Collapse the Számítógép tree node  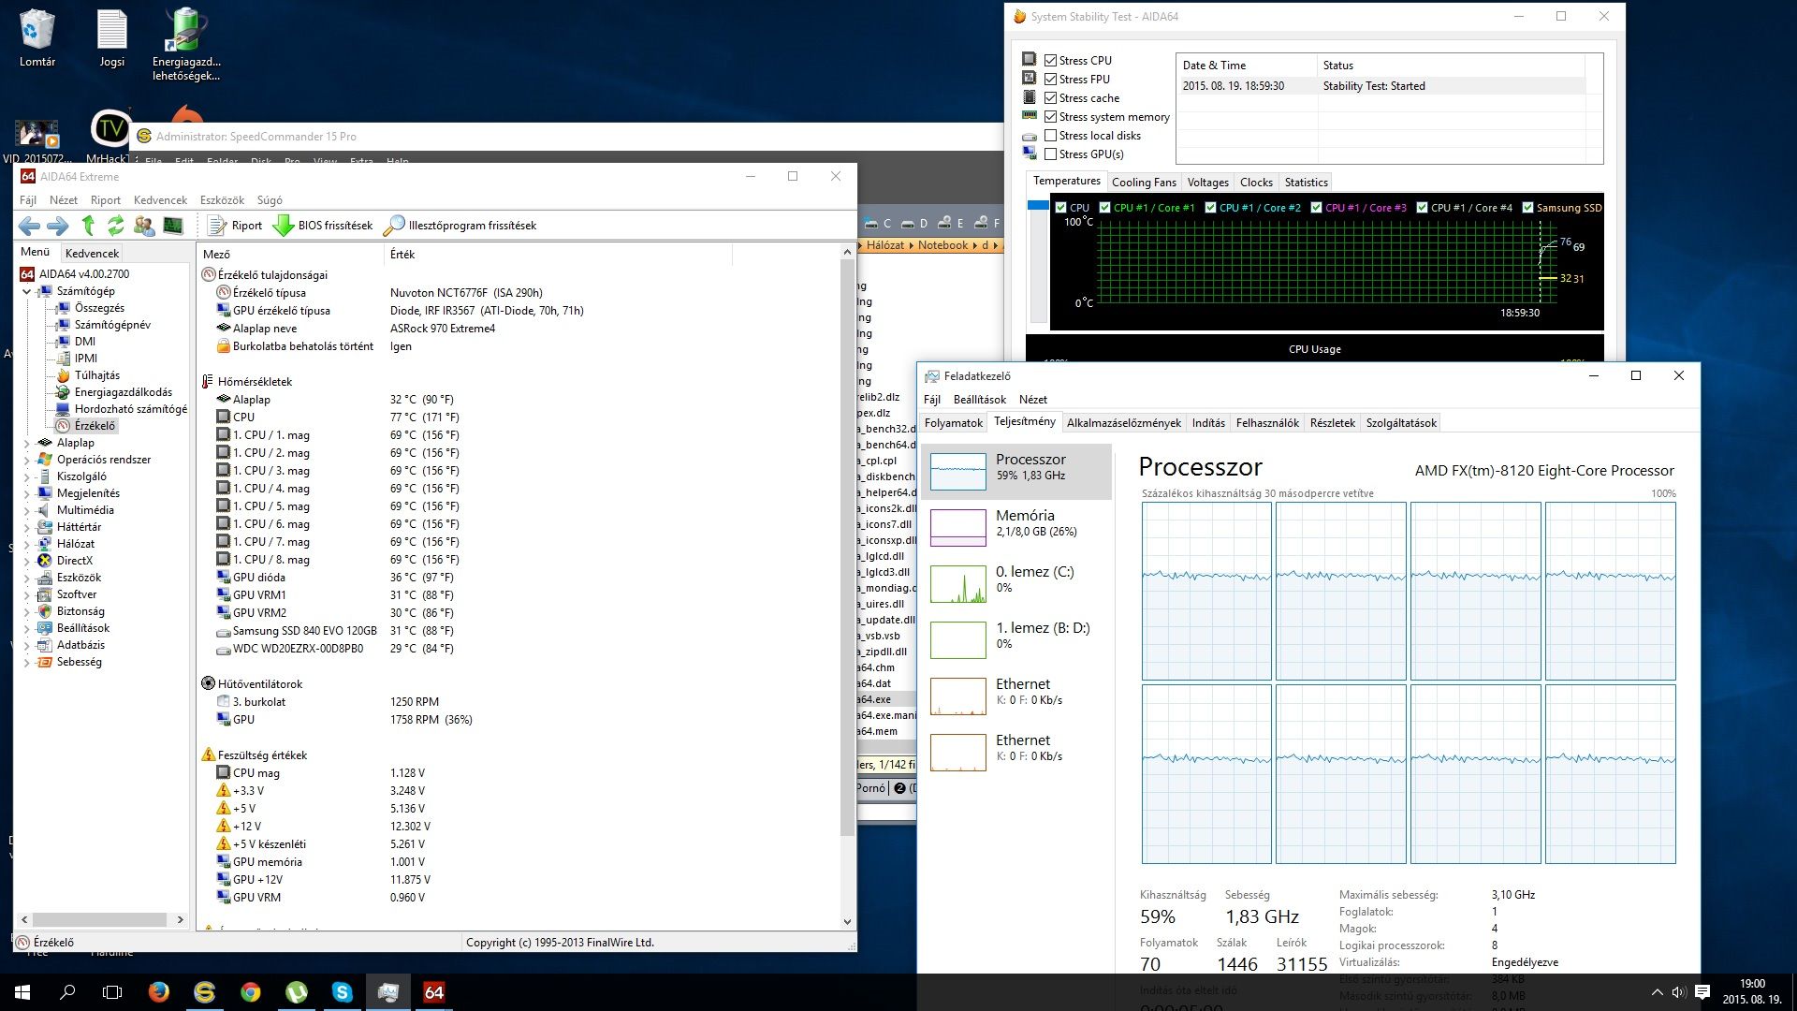[x=26, y=292]
